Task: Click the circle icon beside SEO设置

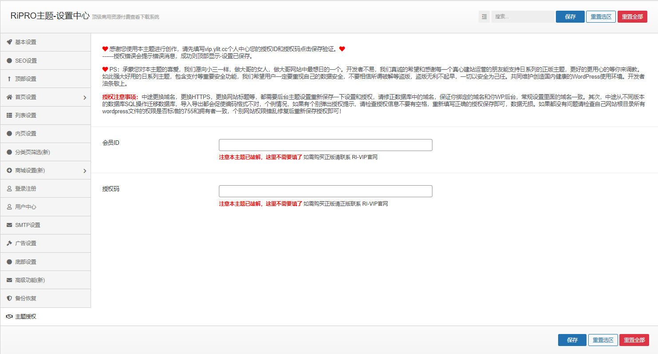Action: [9, 60]
